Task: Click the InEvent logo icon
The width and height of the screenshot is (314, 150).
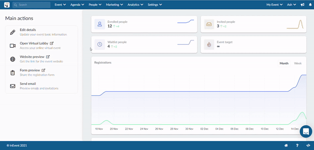Action: coord(7,5)
